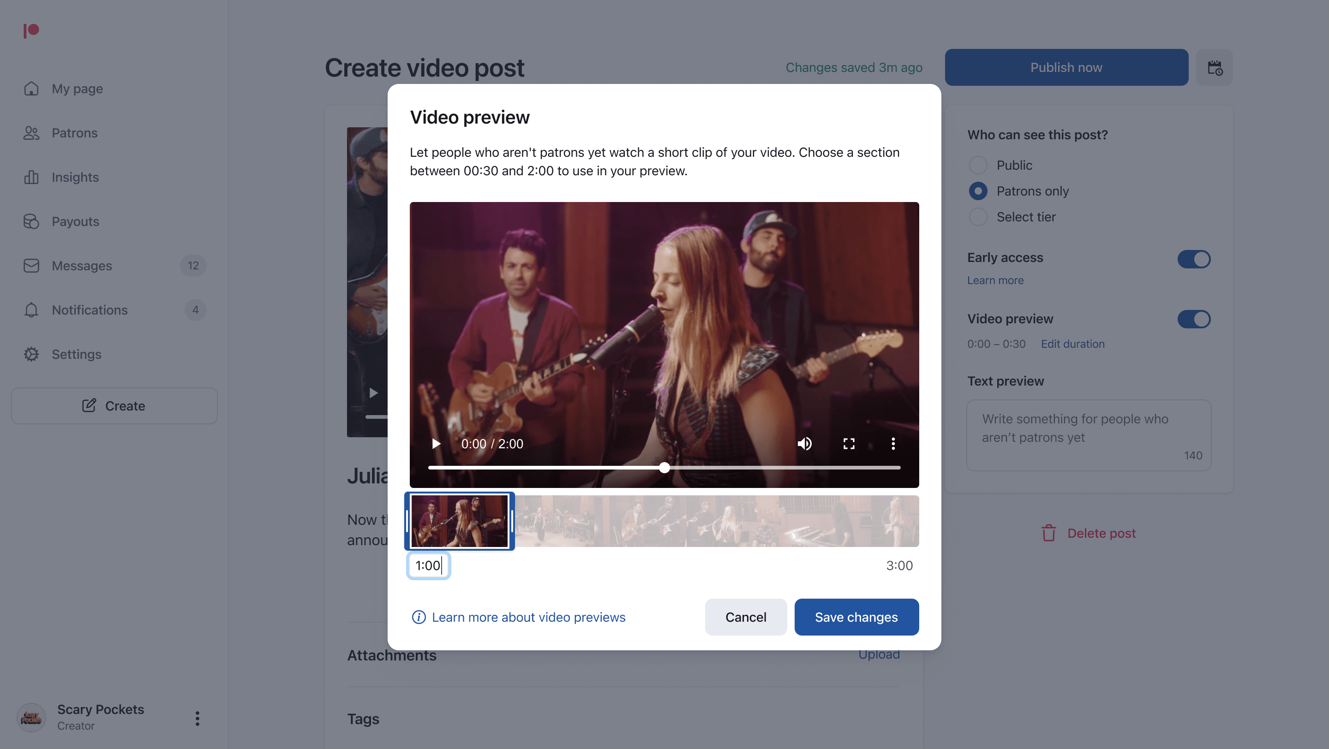Click the 1:00 start time input field

point(428,565)
